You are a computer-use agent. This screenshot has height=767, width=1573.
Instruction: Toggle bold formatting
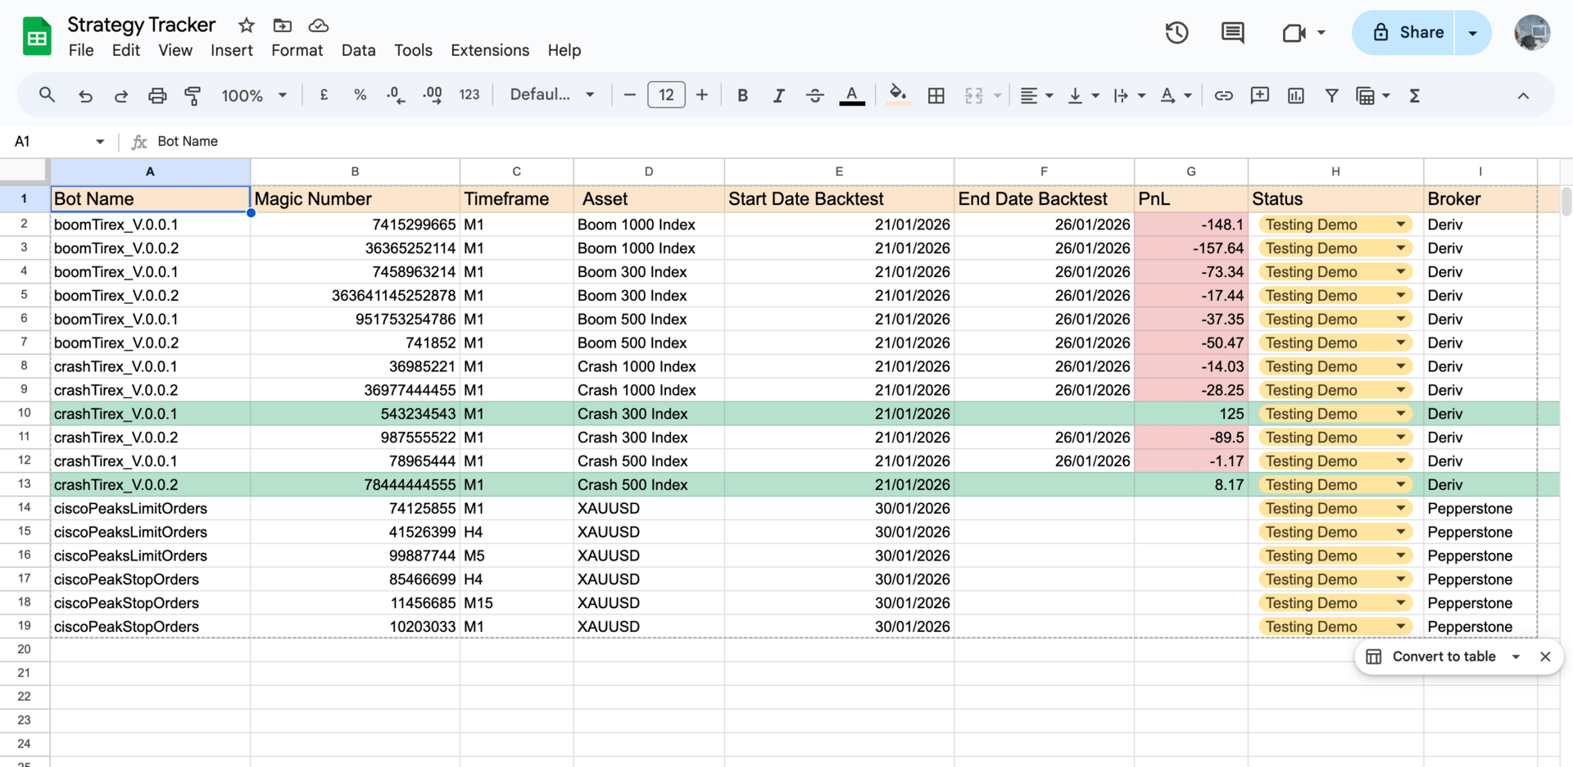pyautogui.click(x=742, y=96)
